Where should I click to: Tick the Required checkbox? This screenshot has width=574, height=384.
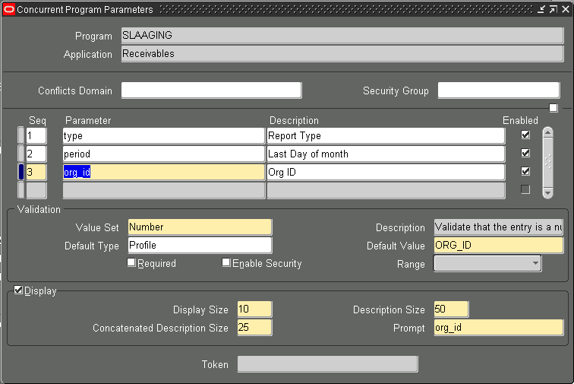click(x=131, y=263)
